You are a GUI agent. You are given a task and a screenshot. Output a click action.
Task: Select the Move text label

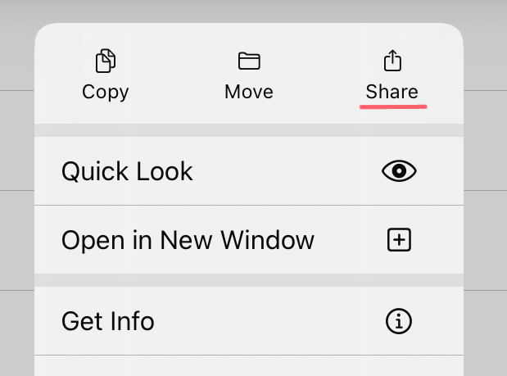click(249, 91)
